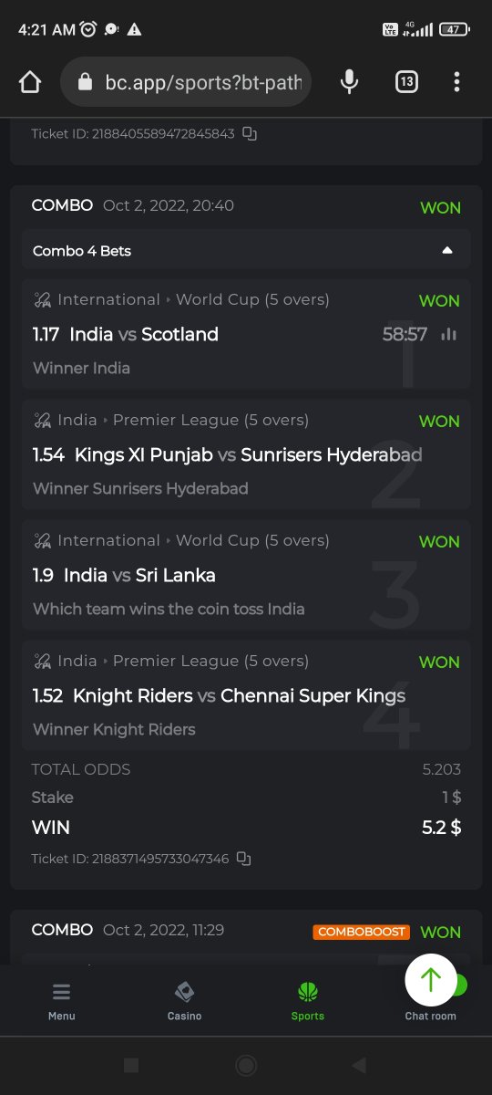This screenshot has height=1095, width=492.
Task: Tap the Android back navigation button
Action: point(359,1065)
